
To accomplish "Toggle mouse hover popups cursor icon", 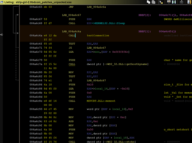I will 161,2.
